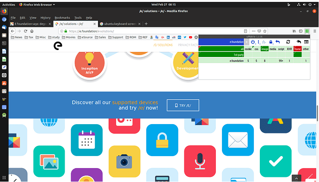The image size is (319, 182).
Task: Save scope rules with uMatrix padlock icon
Action: click(x=271, y=42)
